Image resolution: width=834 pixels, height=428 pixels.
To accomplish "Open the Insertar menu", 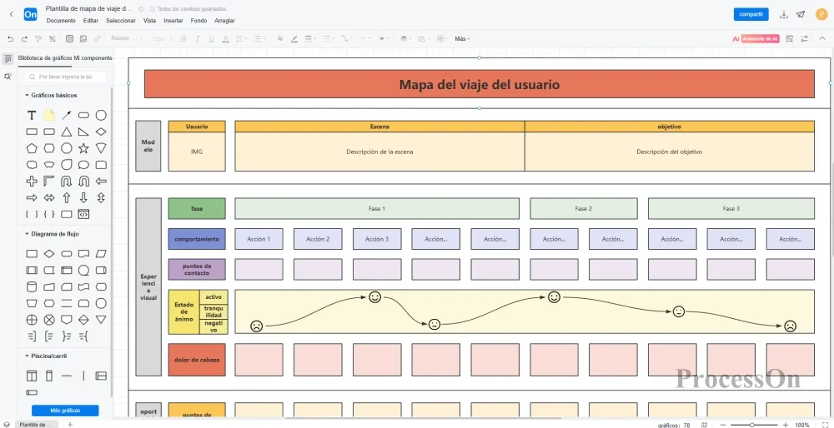I will pyautogui.click(x=173, y=20).
